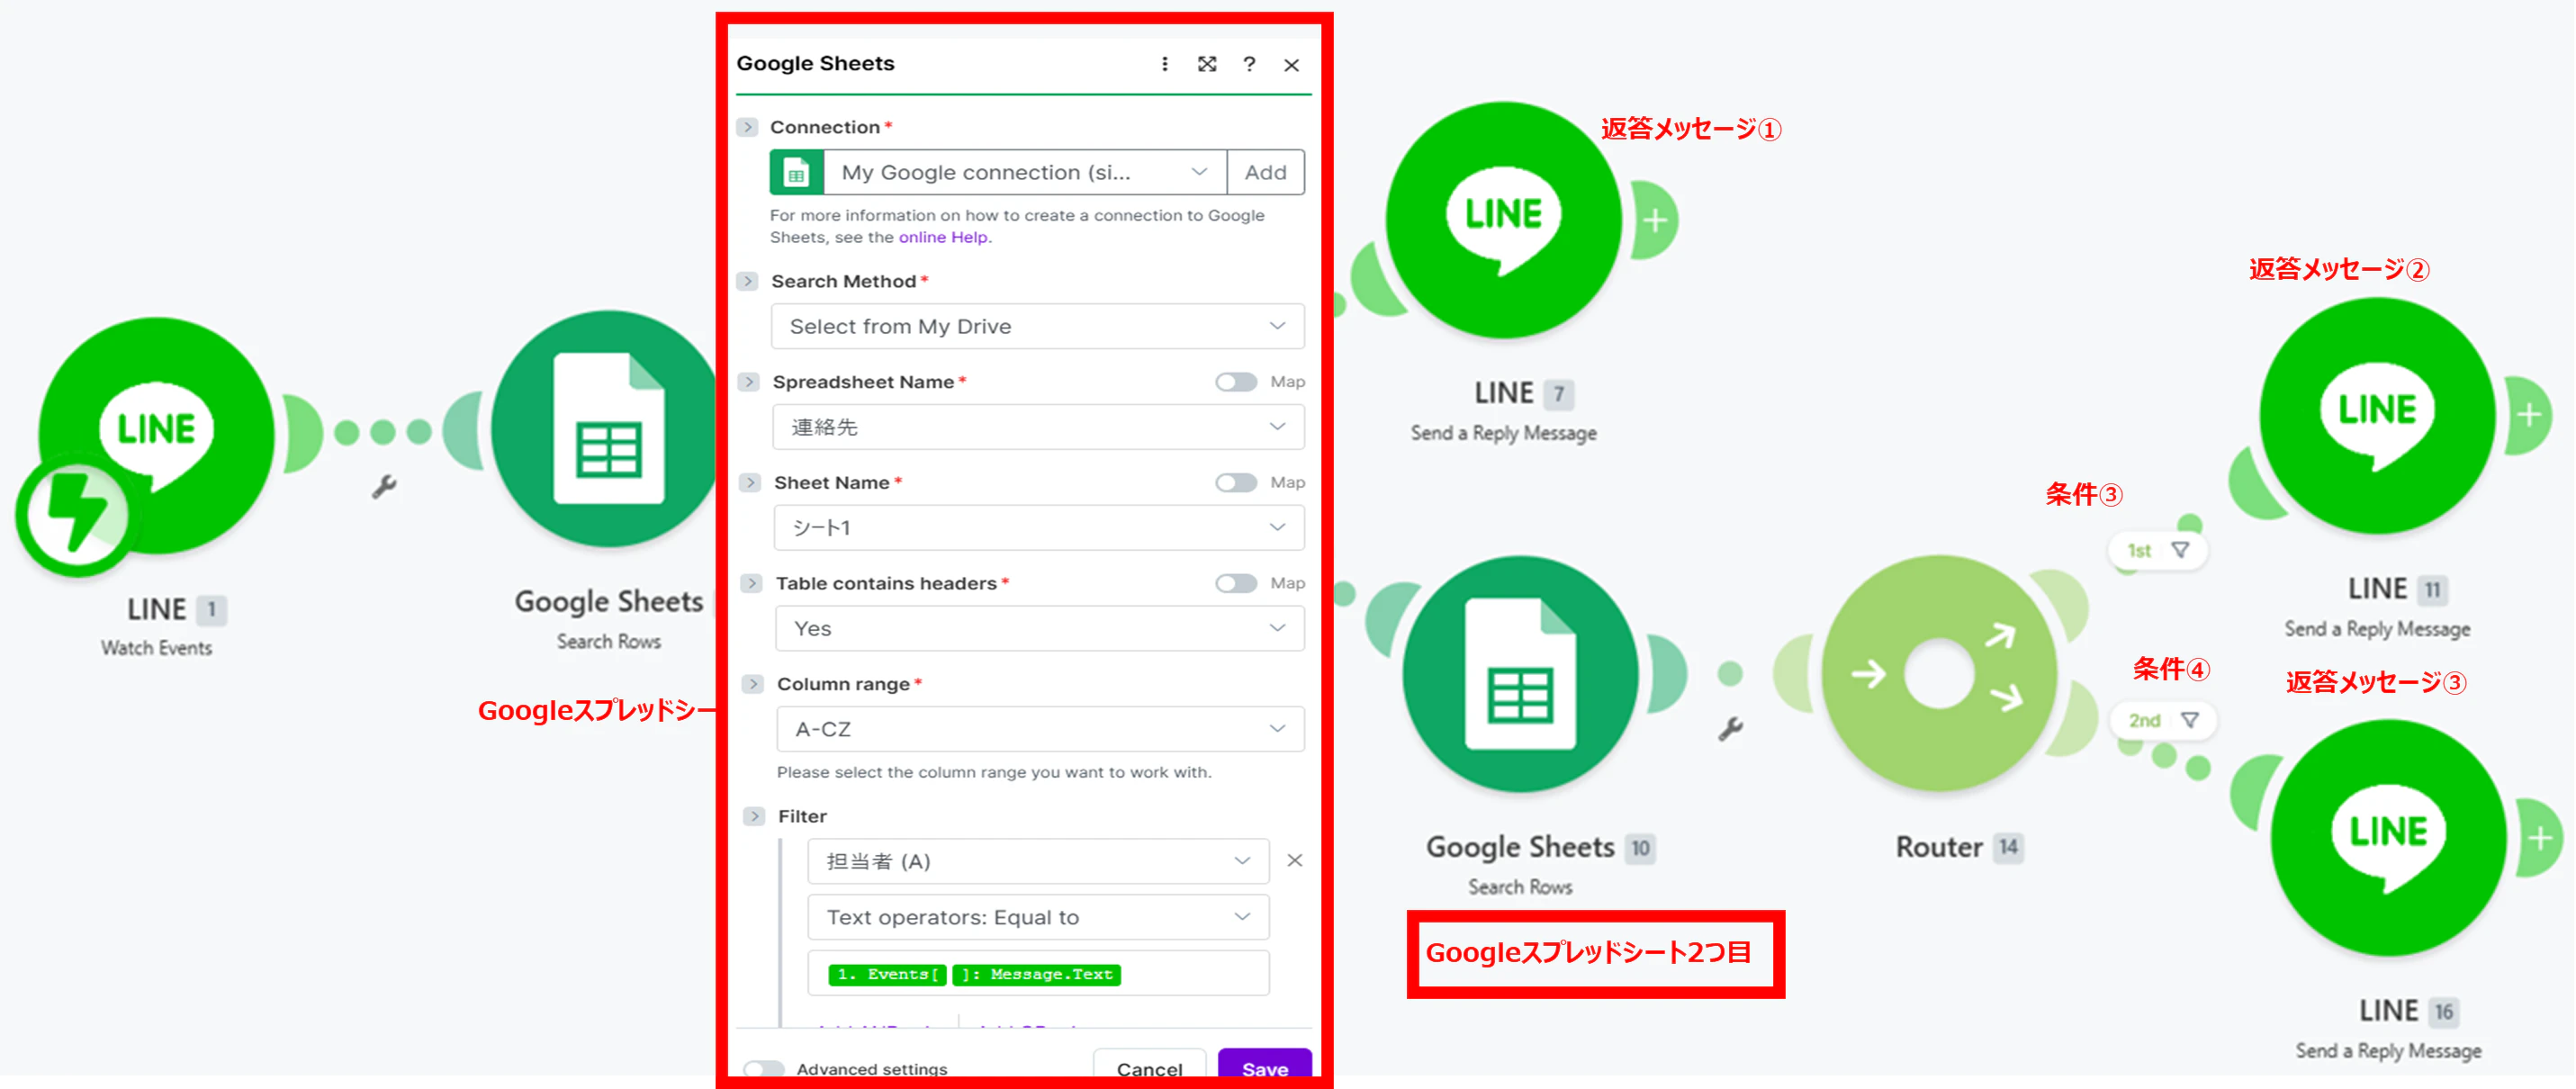Expand the Google Sheets dialog to fullscreen
This screenshot has height=1089, width=2576.
[1207, 64]
